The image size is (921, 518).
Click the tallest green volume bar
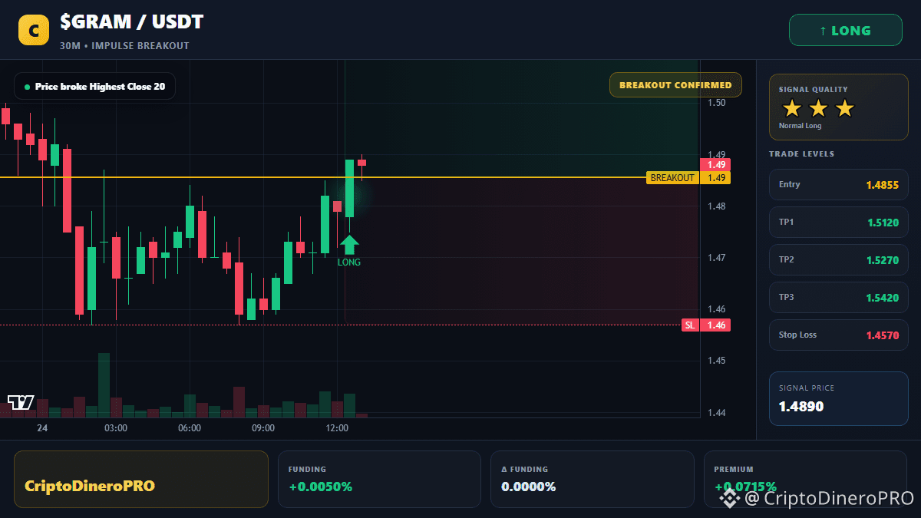tap(104, 385)
